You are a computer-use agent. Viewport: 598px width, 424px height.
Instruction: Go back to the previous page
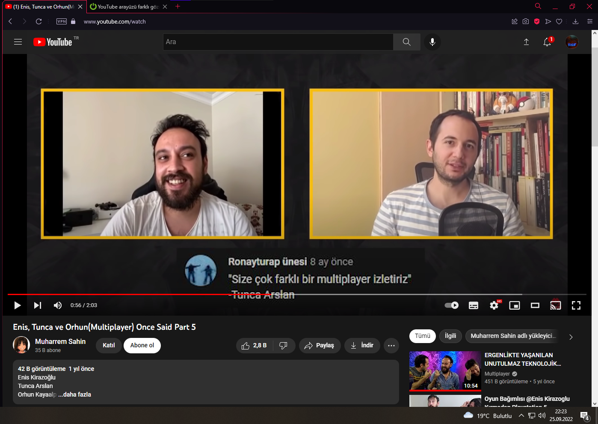pyautogui.click(x=10, y=21)
